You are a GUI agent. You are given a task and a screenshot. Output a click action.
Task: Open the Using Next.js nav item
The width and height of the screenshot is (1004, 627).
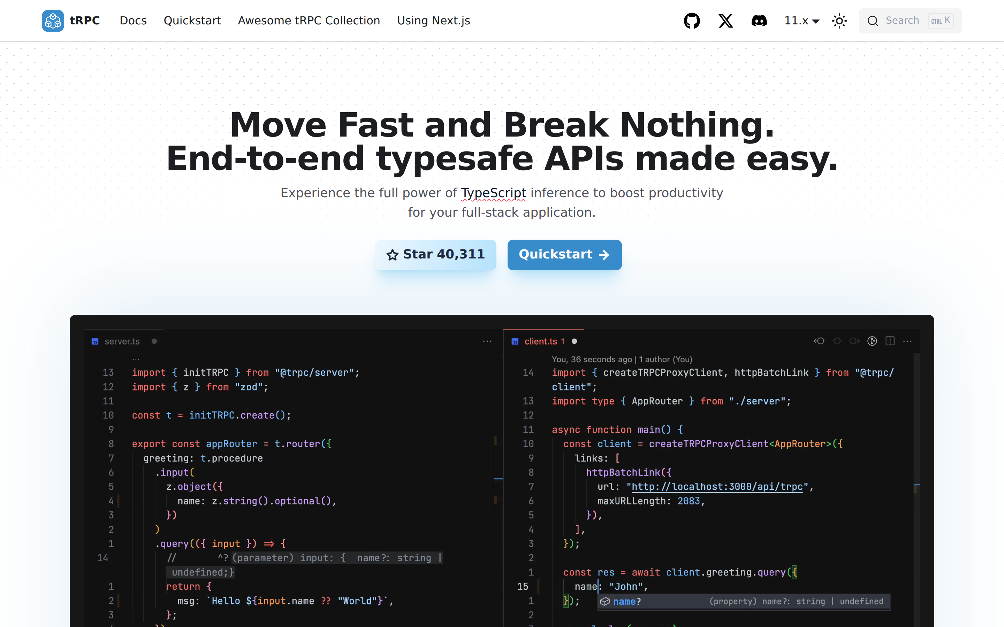pyautogui.click(x=434, y=21)
